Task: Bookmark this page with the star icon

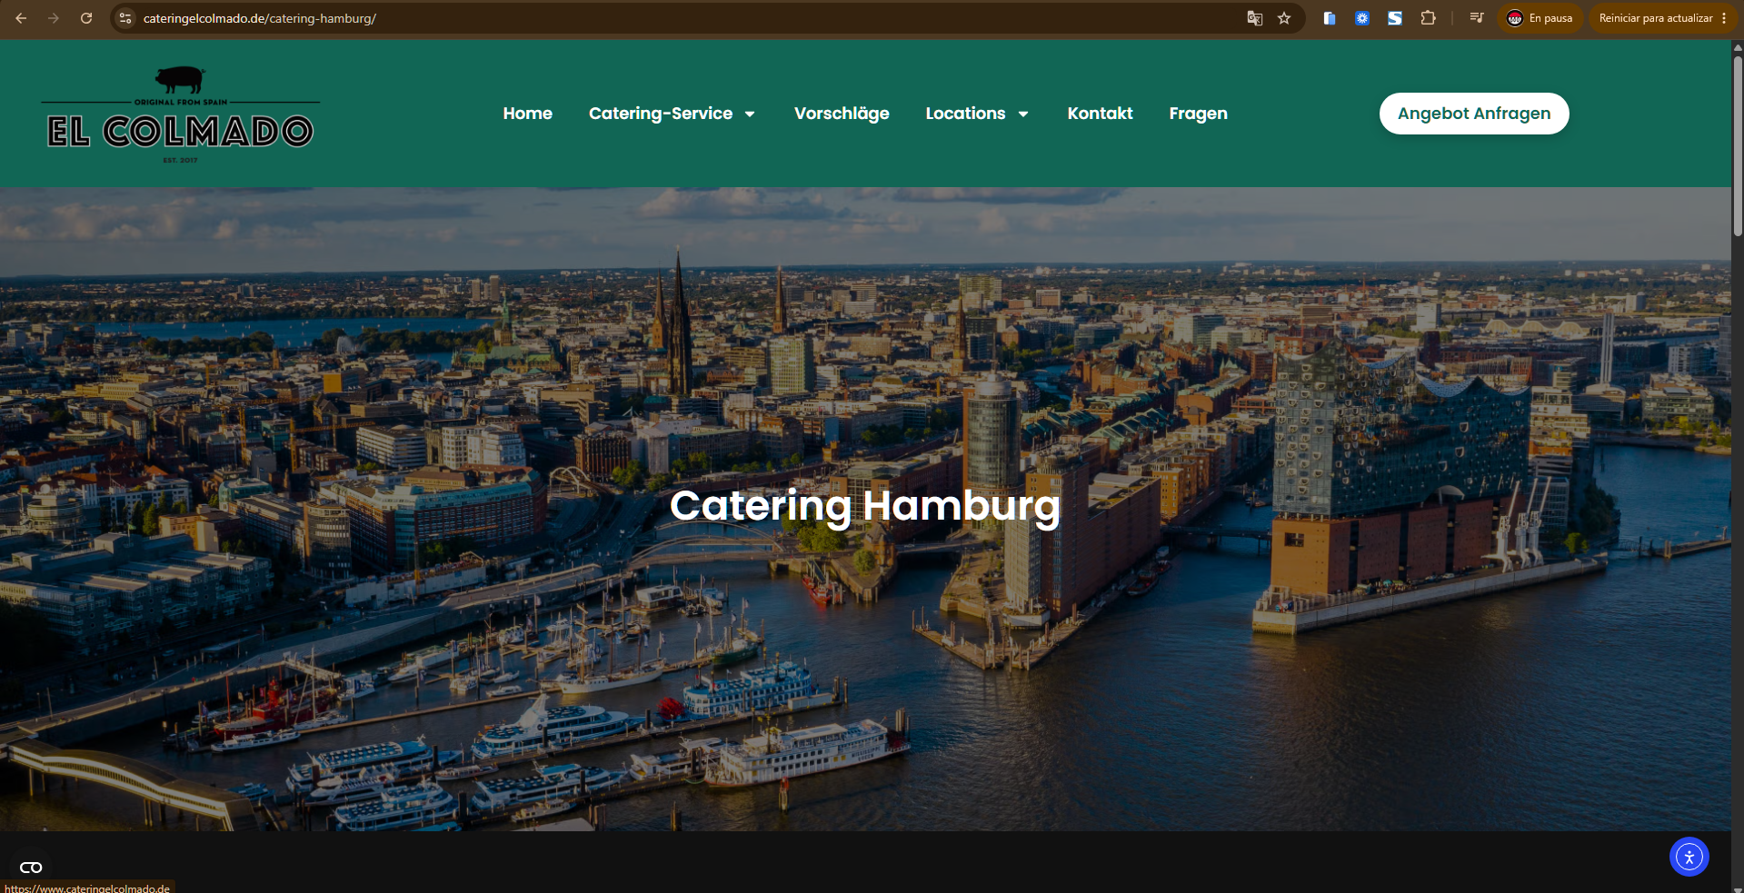Action: [1284, 18]
